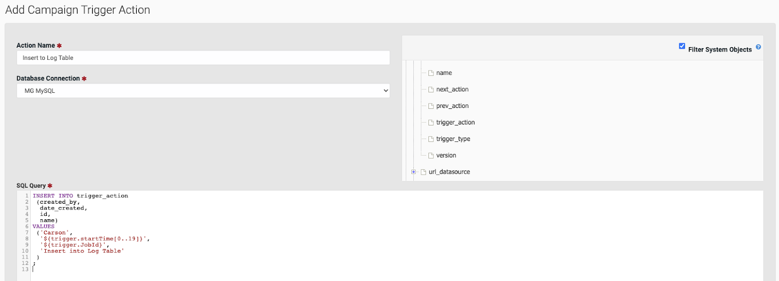Select the trigger_action tree item
This screenshot has height=281, width=779.
(455, 123)
